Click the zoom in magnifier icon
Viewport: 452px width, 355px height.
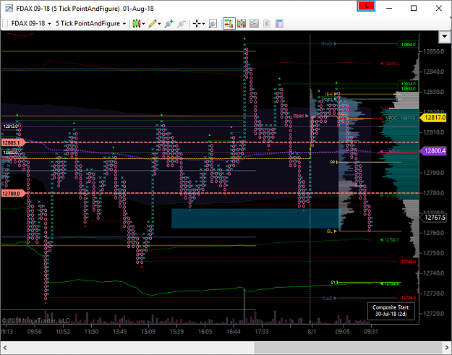click(169, 24)
